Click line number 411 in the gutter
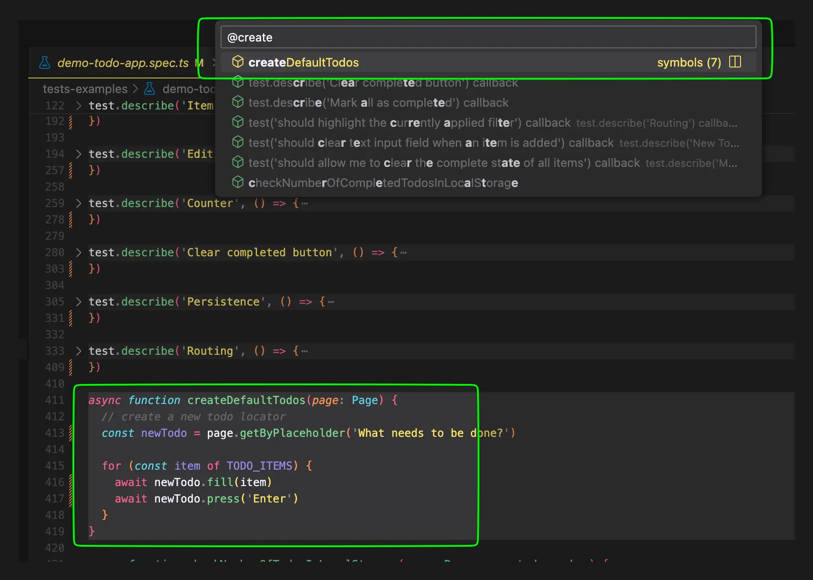Viewport: 813px width, 580px height. click(55, 400)
